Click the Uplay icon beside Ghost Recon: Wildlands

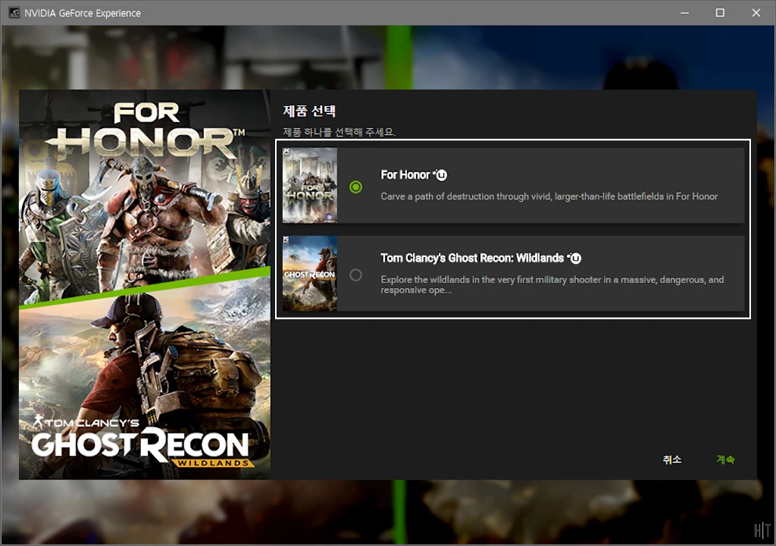[x=574, y=258]
